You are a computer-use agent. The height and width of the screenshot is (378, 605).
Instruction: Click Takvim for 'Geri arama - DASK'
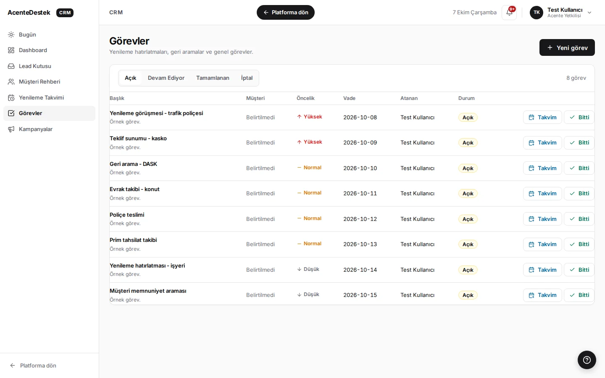542,168
